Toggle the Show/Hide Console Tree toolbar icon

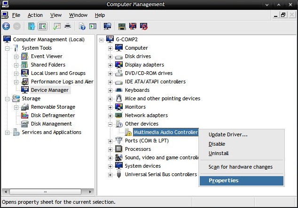tap(43, 26)
